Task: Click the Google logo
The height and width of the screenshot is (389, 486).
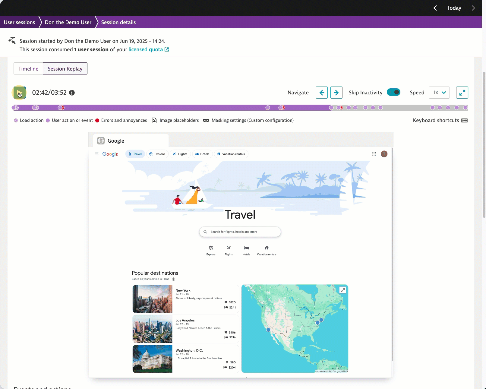Action: click(x=110, y=154)
